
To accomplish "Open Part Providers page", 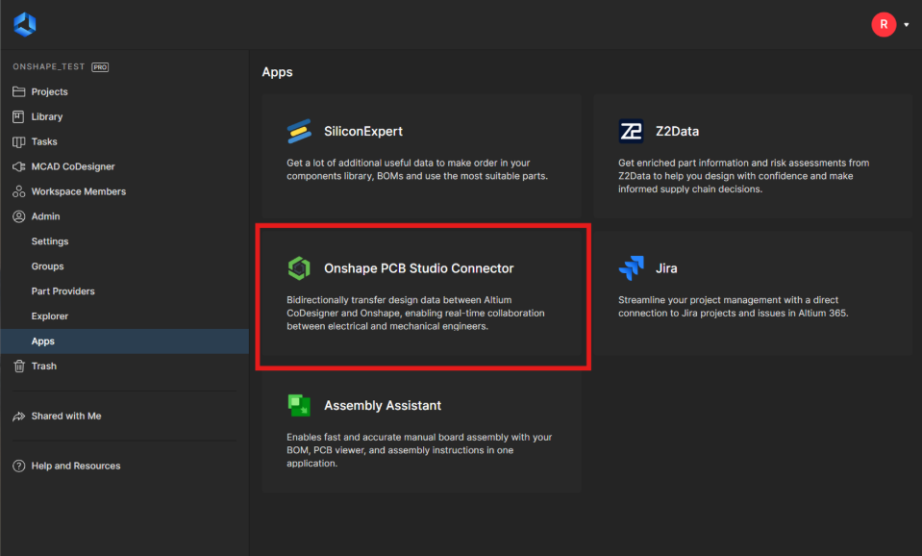I will [x=62, y=291].
